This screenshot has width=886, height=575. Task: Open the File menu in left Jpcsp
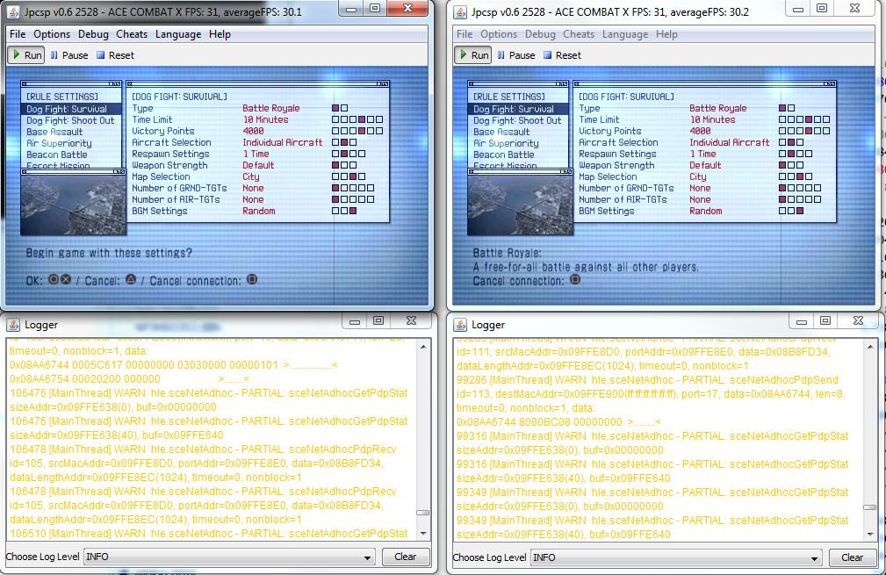tap(18, 34)
